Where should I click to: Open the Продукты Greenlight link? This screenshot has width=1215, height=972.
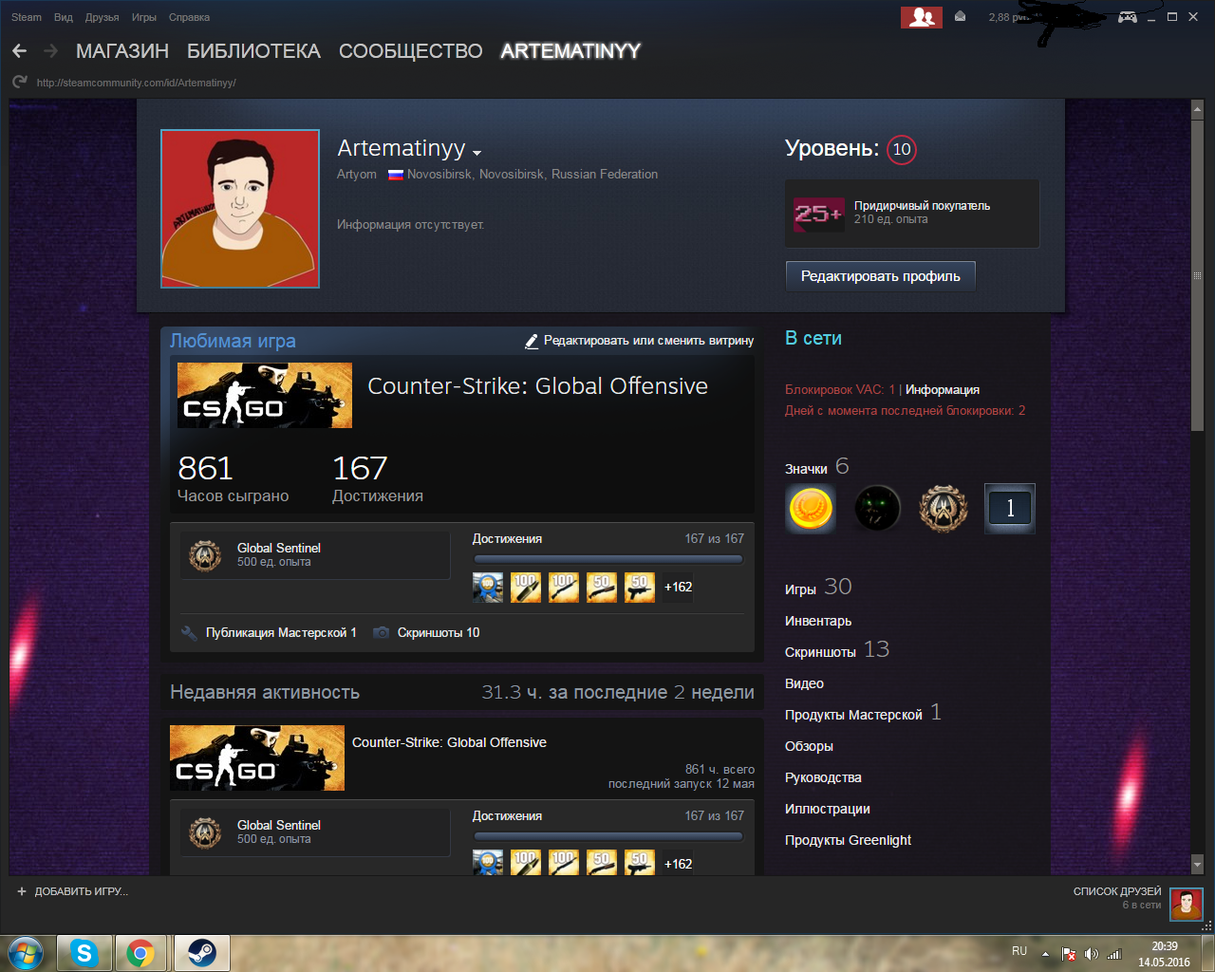click(x=848, y=840)
